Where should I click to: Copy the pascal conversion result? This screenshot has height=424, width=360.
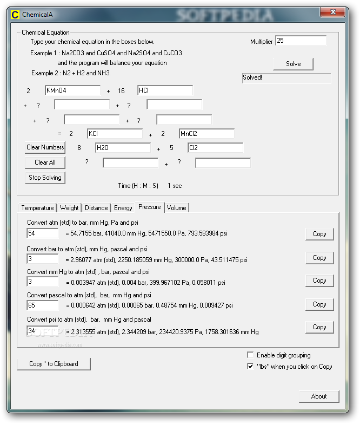pos(319,304)
